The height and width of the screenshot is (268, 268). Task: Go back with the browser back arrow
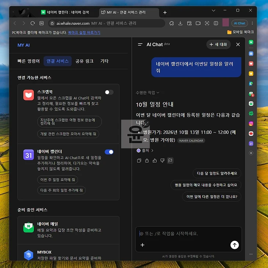(15, 23)
